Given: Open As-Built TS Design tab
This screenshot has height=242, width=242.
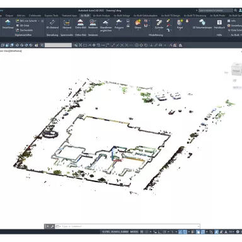Looking at the screenshot, I should (x=171, y=16).
